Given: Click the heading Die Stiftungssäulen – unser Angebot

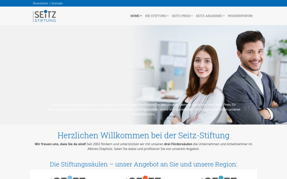Looking at the screenshot, I should [143, 164].
